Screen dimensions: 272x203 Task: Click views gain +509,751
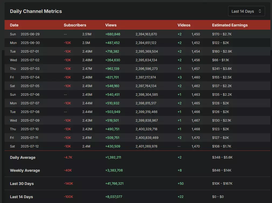(x=112, y=137)
